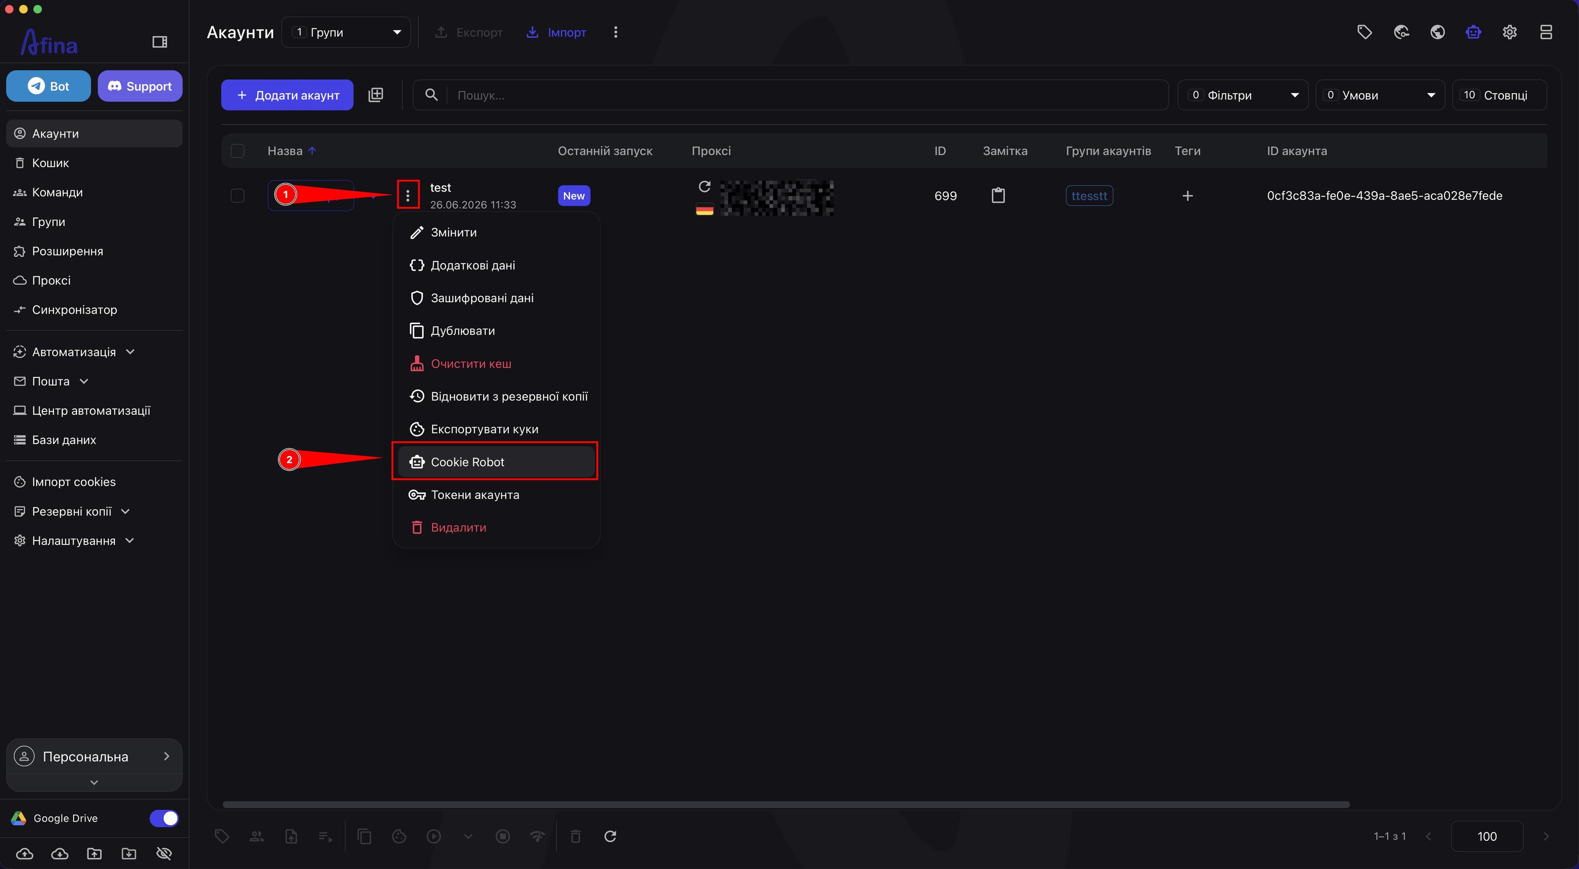
Task: Click the Discord Support button
Action: (x=140, y=86)
